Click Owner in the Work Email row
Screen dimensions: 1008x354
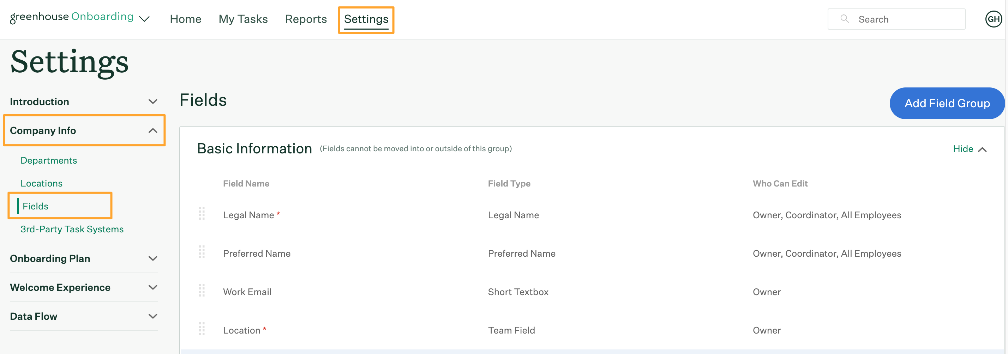[x=767, y=292]
